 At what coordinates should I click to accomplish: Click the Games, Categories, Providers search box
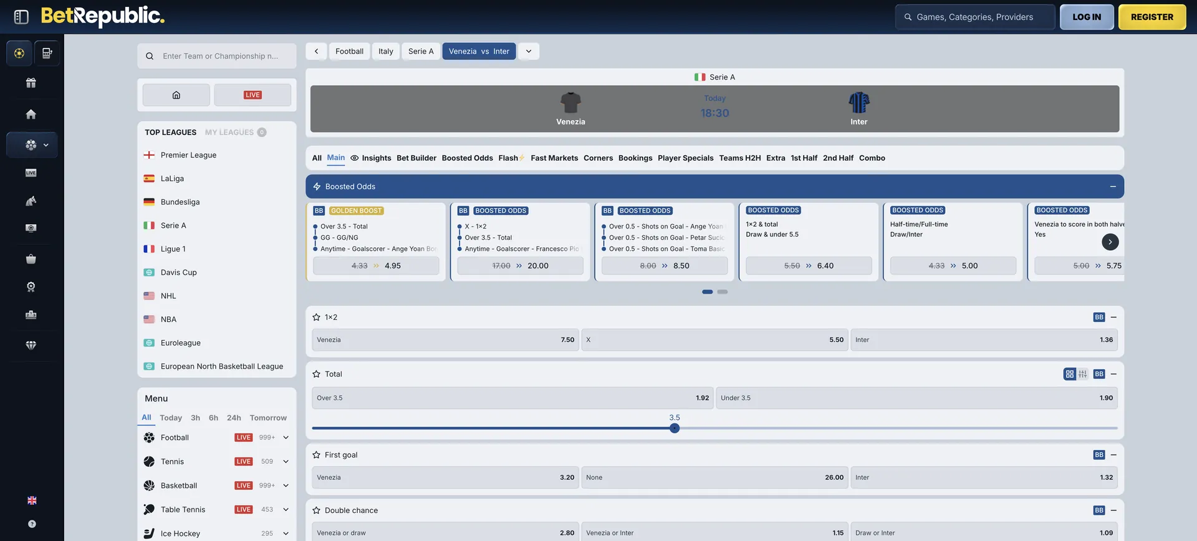pyautogui.click(x=975, y=17)
